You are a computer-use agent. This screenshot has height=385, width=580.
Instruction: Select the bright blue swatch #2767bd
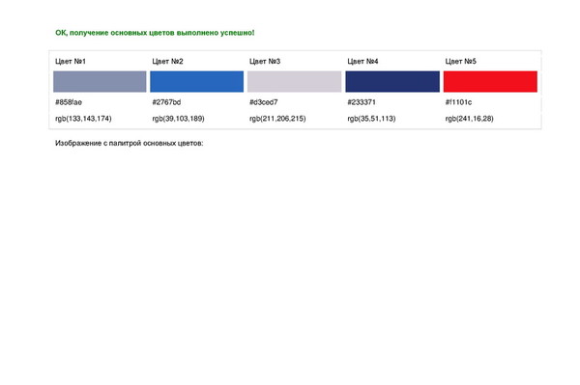pos(197,82)
